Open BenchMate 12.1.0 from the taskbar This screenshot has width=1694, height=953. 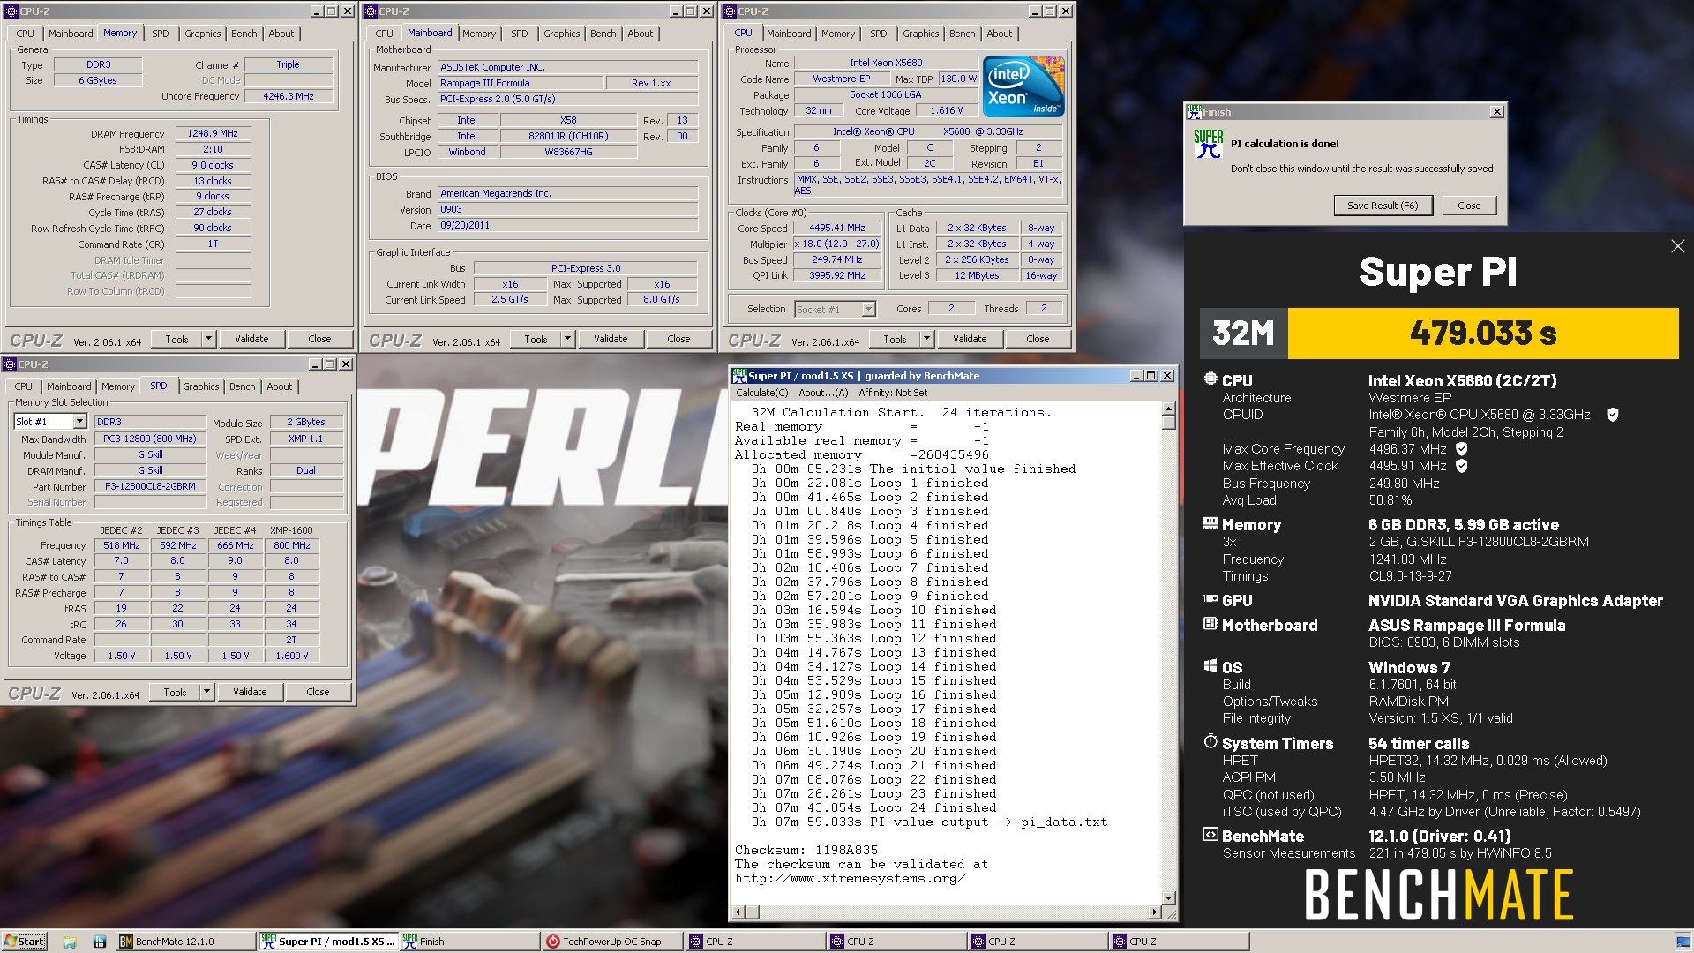(x=185, y=942)
